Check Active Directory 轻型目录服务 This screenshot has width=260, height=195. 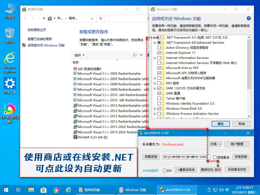click(x=159, y=47)
